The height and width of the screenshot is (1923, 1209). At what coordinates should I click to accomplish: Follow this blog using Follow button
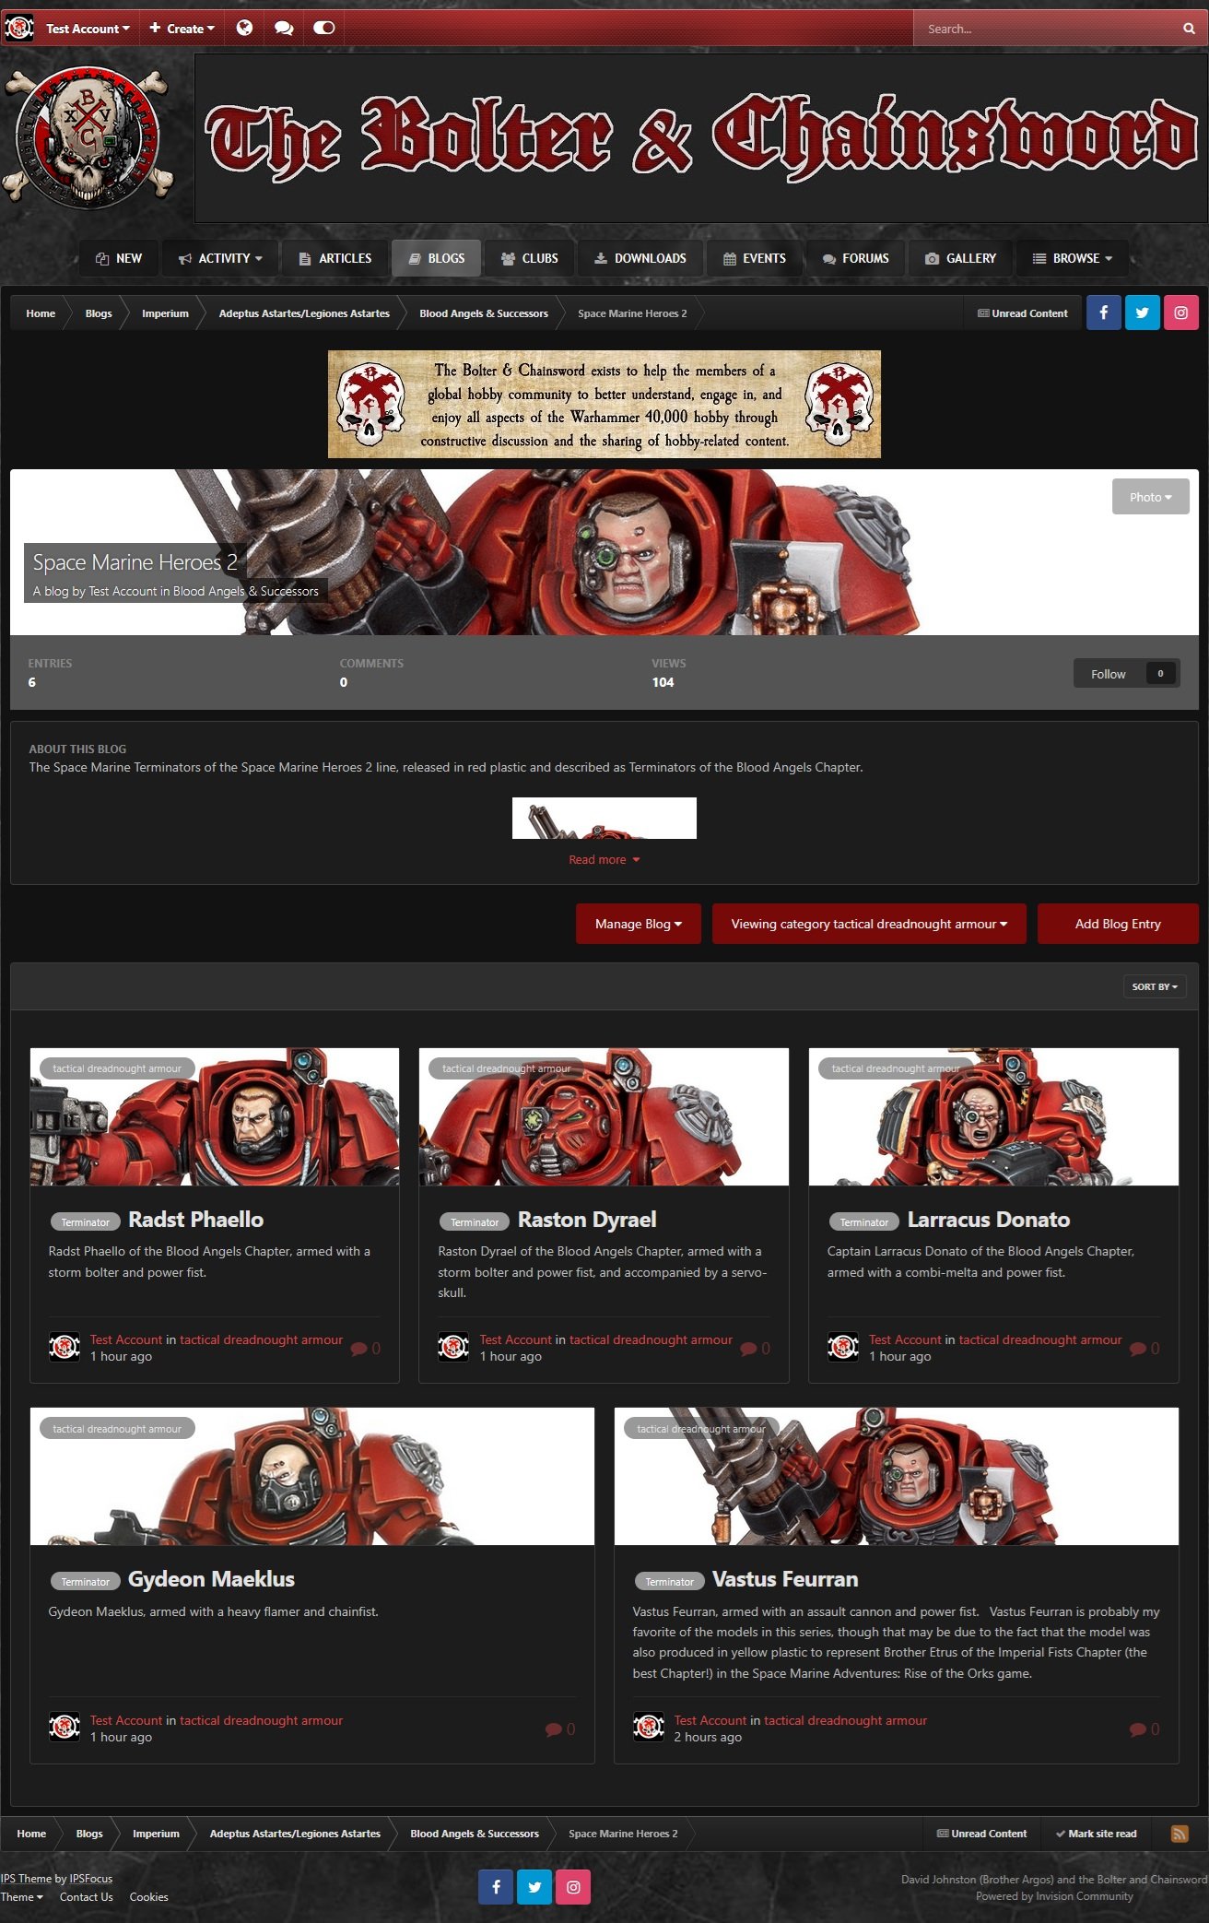[1109, 674]
